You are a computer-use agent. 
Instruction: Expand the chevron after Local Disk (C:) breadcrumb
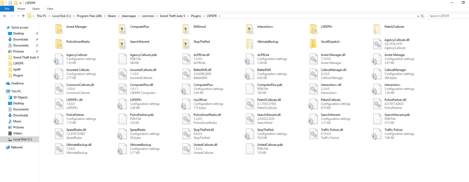point(74,16)
